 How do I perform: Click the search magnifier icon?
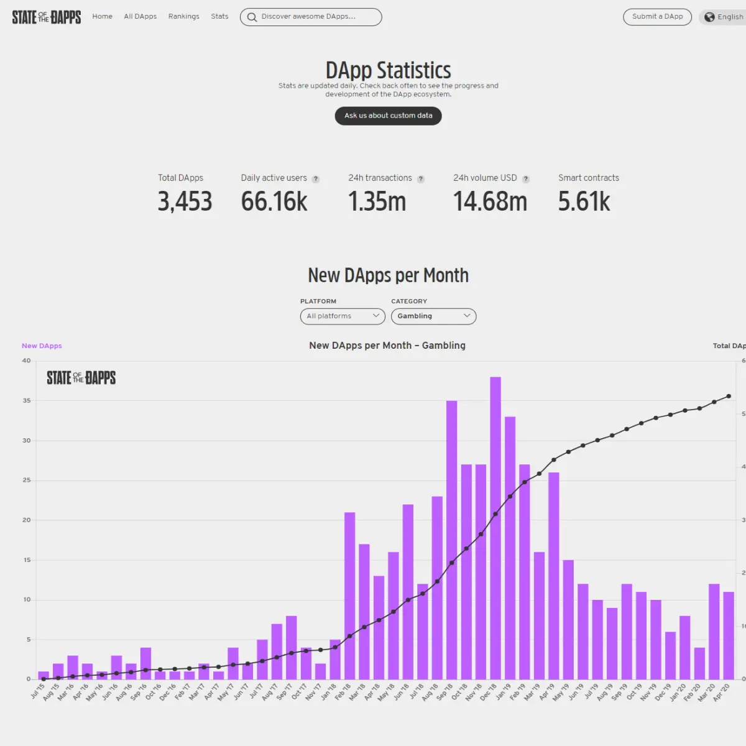point(252,17)
